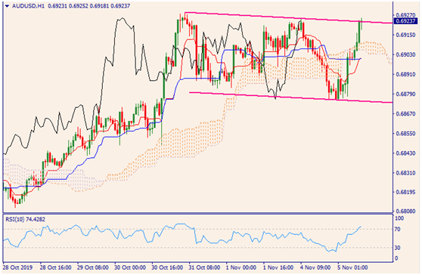Select the lower magenta channel trendline
This screenshot has height=275, width=422.
(x=290, y=98)
